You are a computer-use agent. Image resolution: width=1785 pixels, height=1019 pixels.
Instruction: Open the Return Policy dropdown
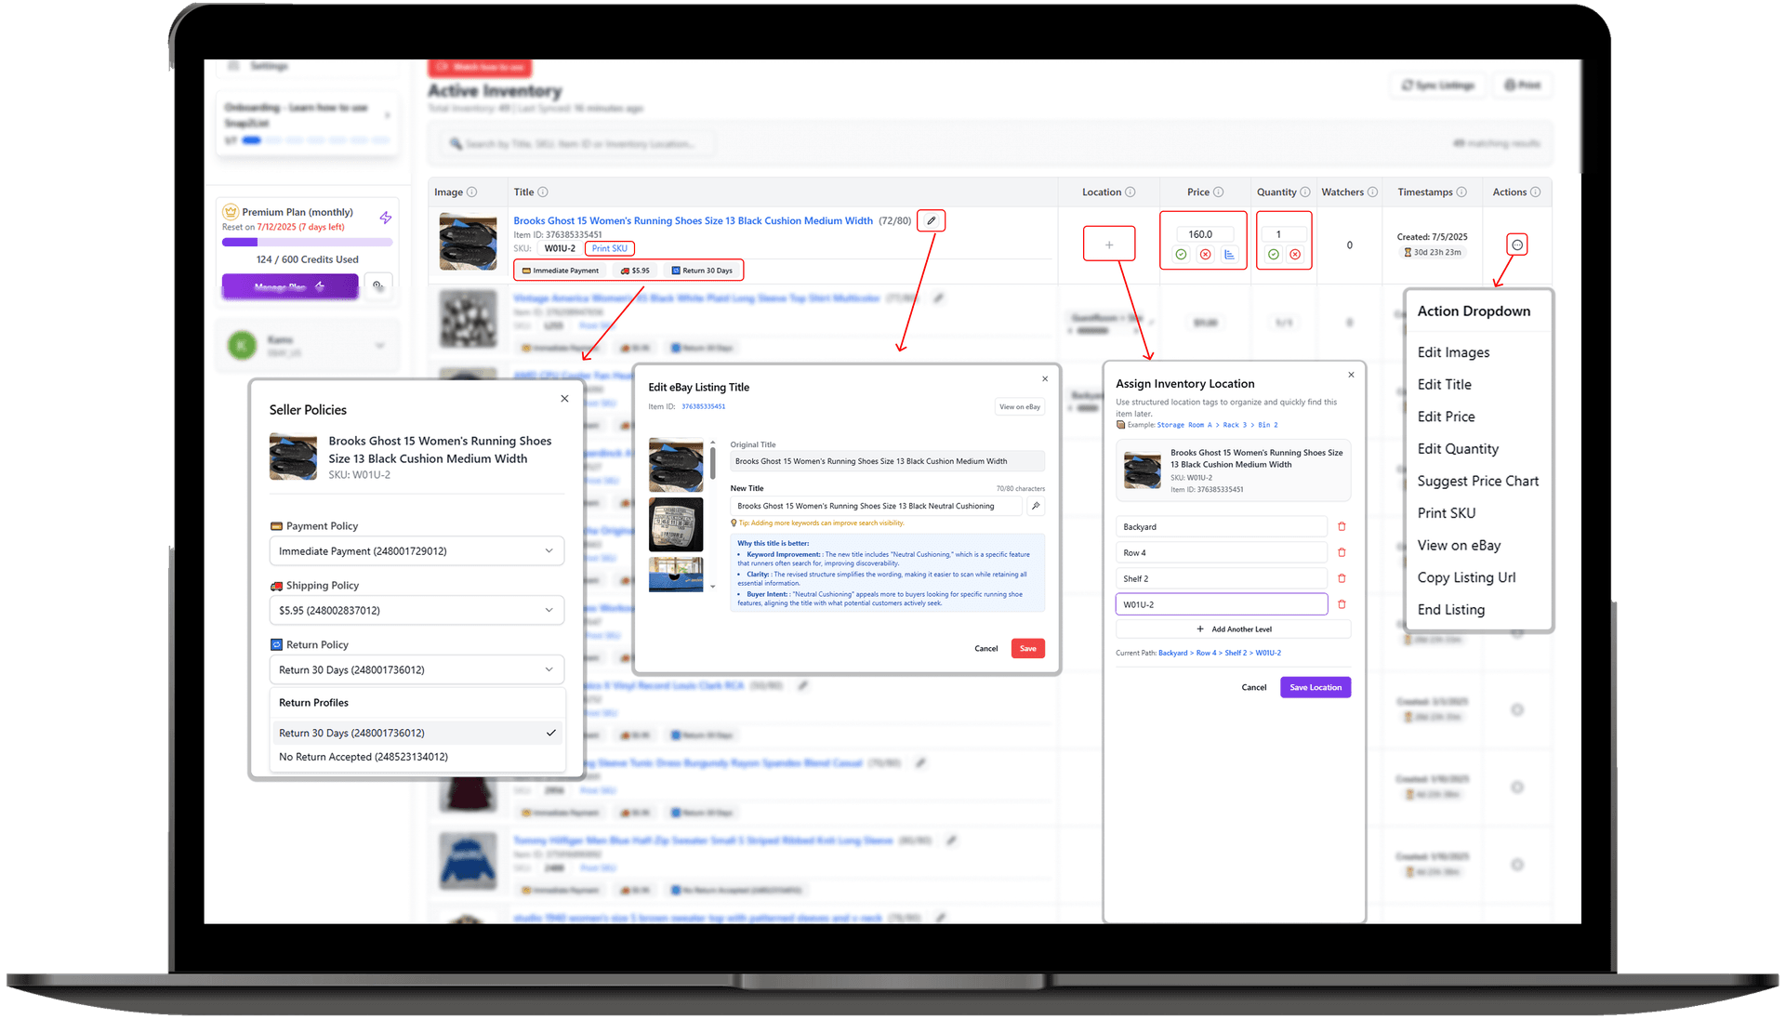(416, 668)
